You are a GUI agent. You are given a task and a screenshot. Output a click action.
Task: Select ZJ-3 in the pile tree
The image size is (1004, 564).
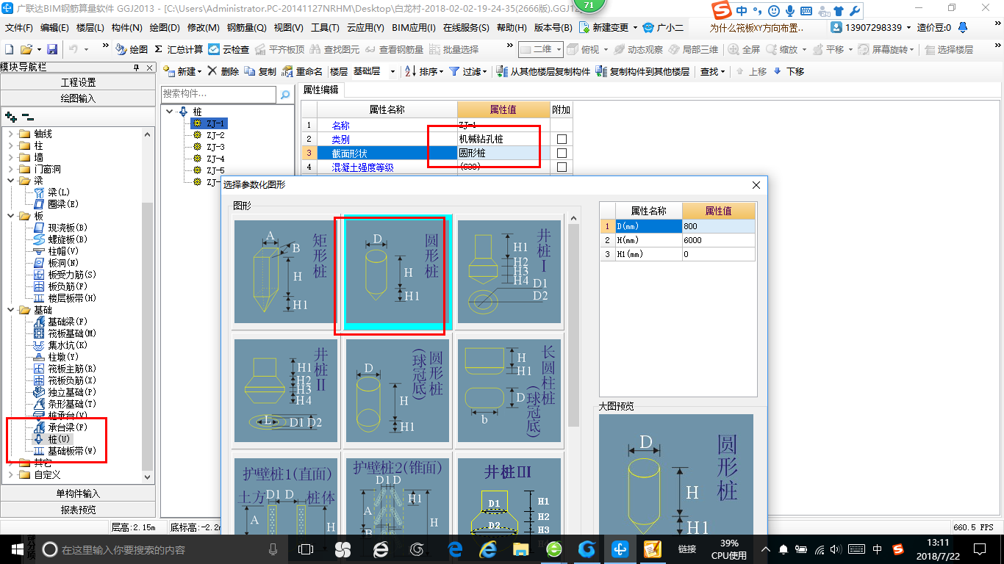click(215, 147)
